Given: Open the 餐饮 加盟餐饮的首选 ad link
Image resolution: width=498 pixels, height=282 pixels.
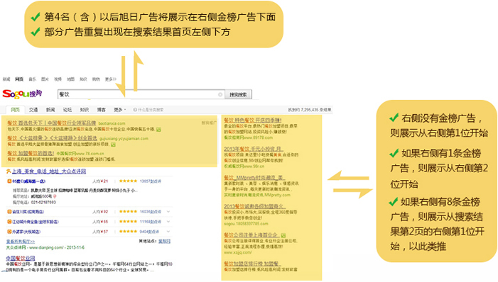Looking at the screenshot, I should pos(31,153).
